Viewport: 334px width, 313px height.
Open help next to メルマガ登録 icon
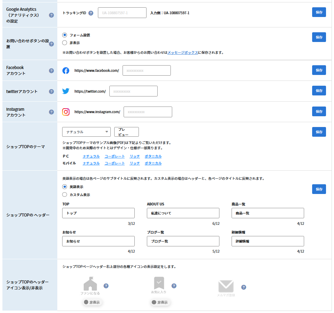(x=244, y=287)
